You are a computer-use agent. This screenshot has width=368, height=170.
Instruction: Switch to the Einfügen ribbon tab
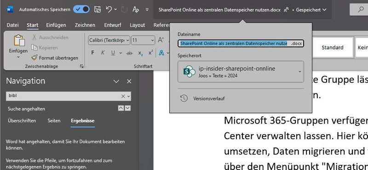coord(56,25)
